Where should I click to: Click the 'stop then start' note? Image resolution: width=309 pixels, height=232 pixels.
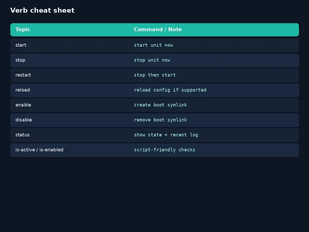coord(155,75)
